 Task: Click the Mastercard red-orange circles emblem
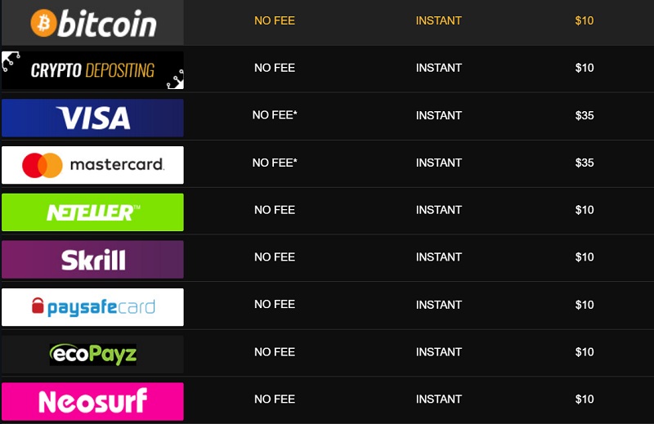point(43,166)
